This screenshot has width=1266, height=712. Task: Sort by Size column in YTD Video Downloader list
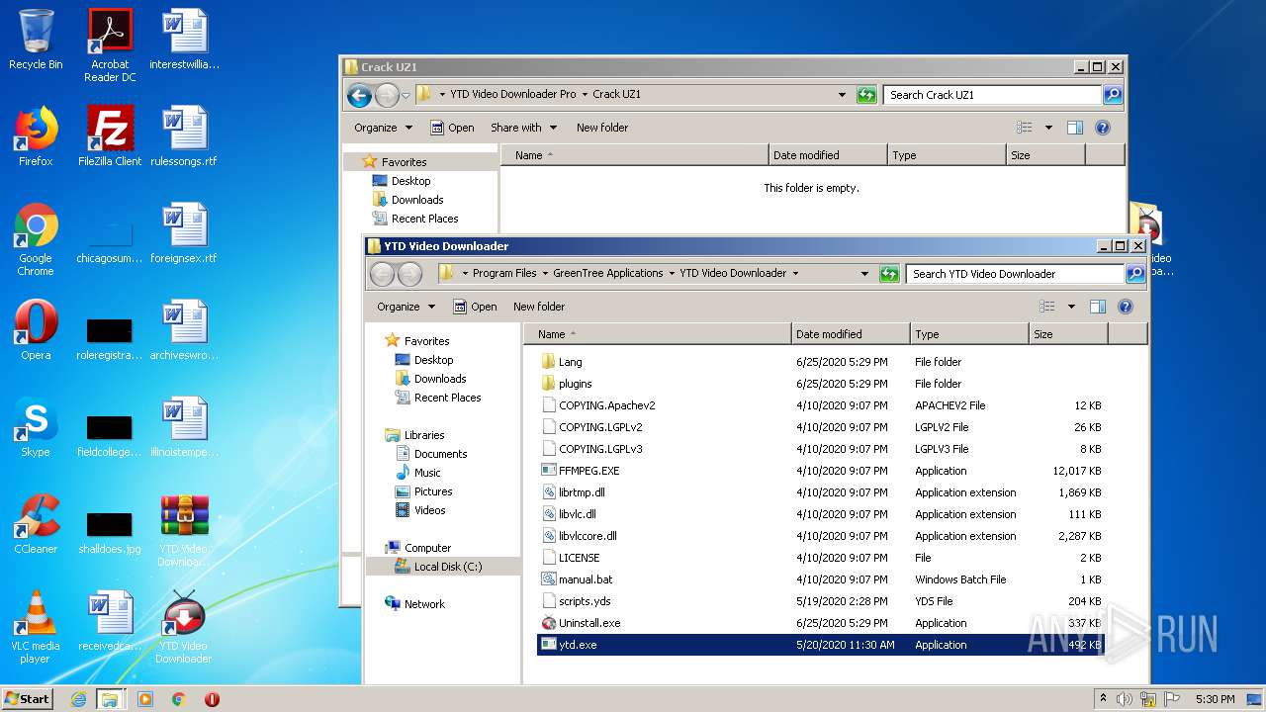pyautogui.click(x=1068, y=334)
